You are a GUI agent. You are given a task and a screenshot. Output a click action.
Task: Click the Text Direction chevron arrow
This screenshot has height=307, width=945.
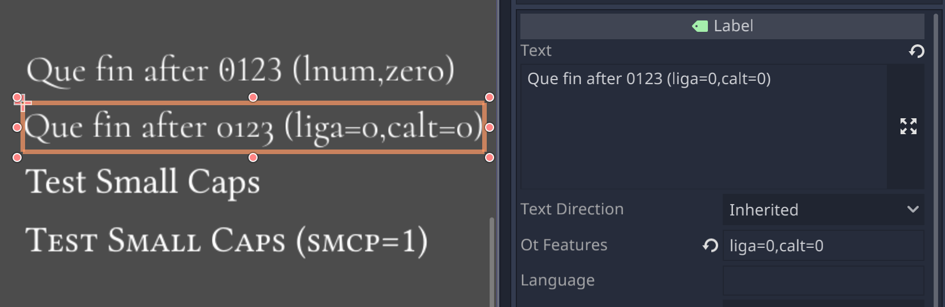pos(913,209)
